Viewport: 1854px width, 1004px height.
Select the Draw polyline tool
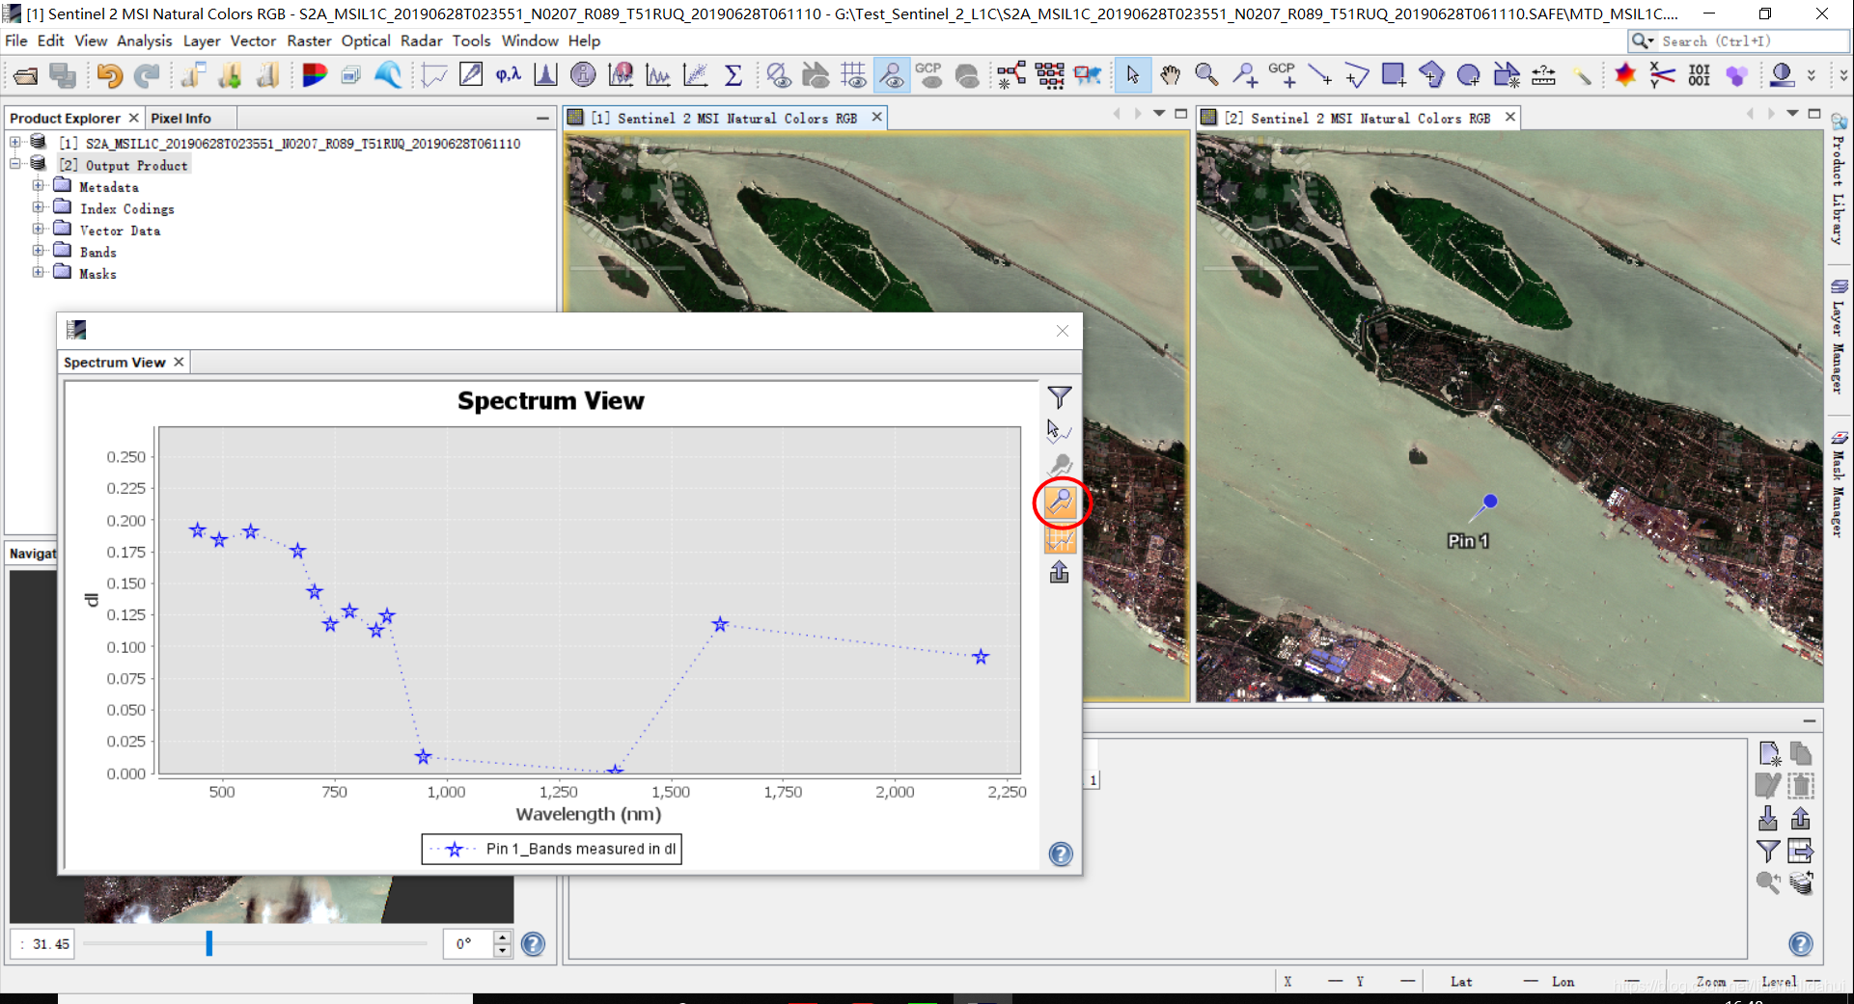1356,75
